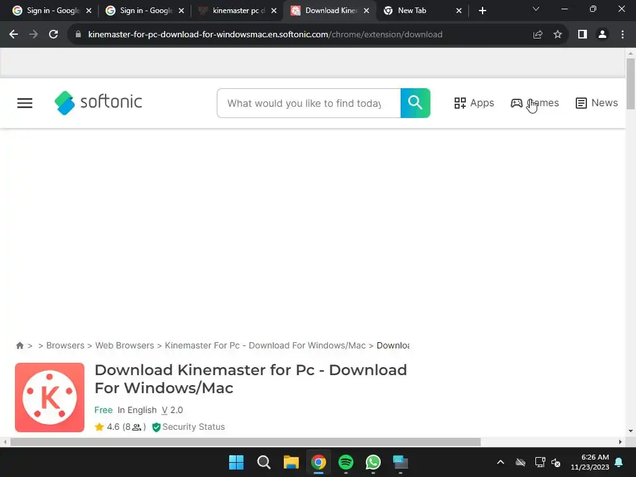Screen dimensions: 636x477
Task: Open the Browsers breadcrumb link
Action: (65, 345)
